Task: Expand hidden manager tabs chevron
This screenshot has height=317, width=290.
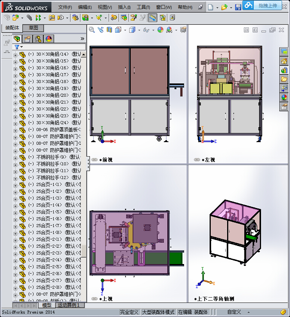Action: pos(82,38)
